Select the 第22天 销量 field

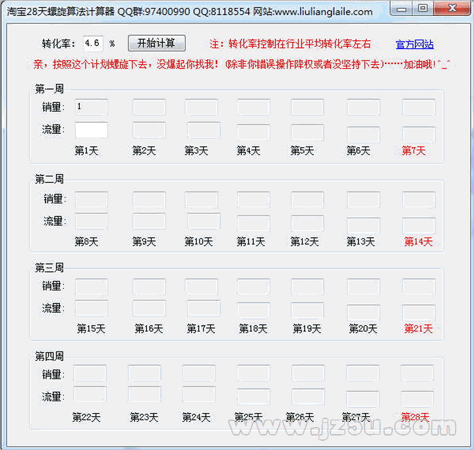(90, 373)
